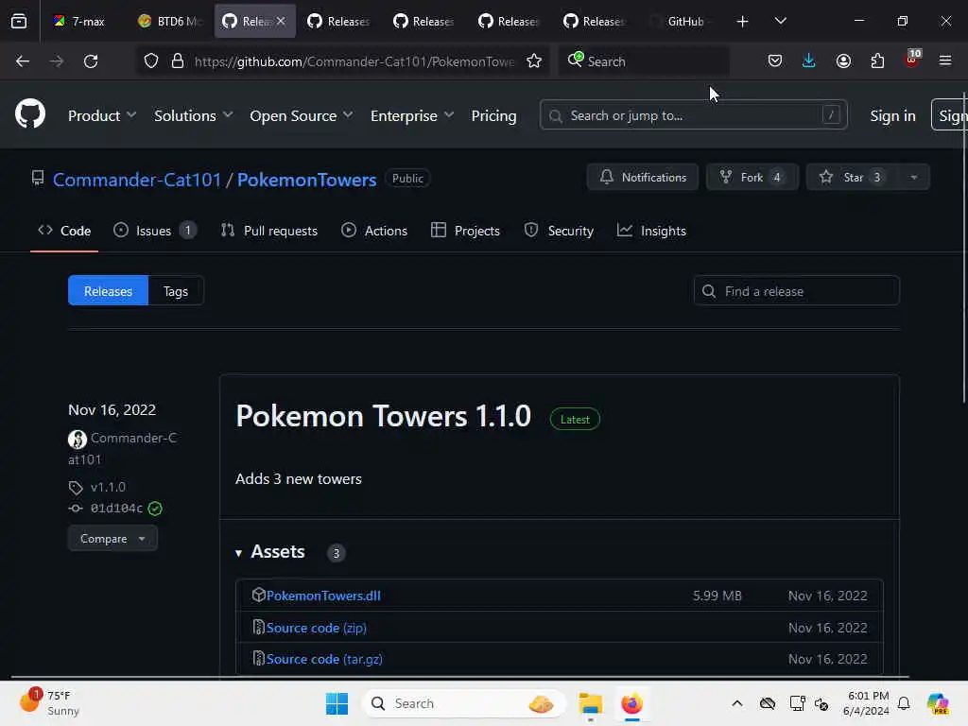Screen dimensions: 968x726
Task: Click the Commander-Cat101 avatar icon
Action: click(78, 439)
